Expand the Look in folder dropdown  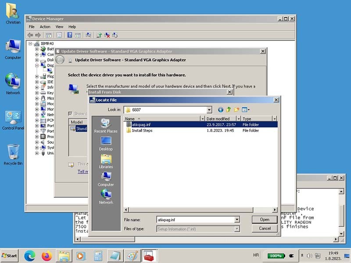point(209,110)
